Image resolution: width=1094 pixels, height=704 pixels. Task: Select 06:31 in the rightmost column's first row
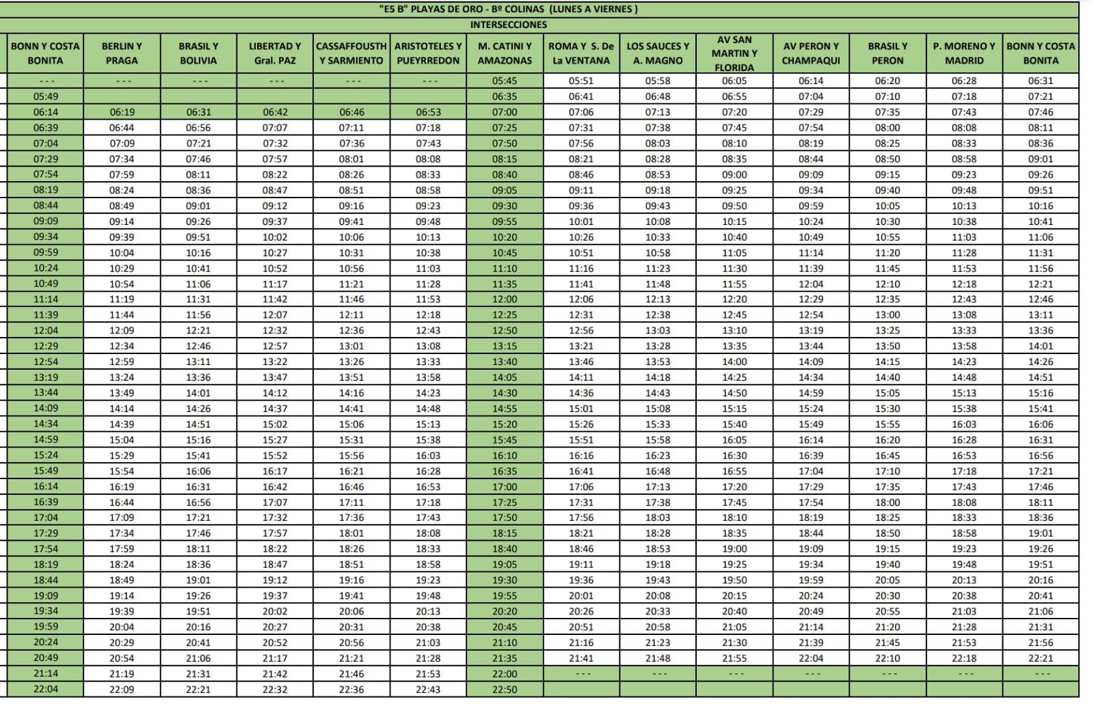(1041, 81)
